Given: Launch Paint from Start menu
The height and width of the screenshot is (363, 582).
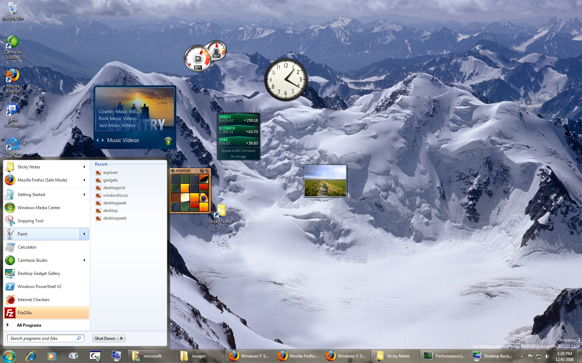Looking at the screenshot, I should (x=42, y=234).
